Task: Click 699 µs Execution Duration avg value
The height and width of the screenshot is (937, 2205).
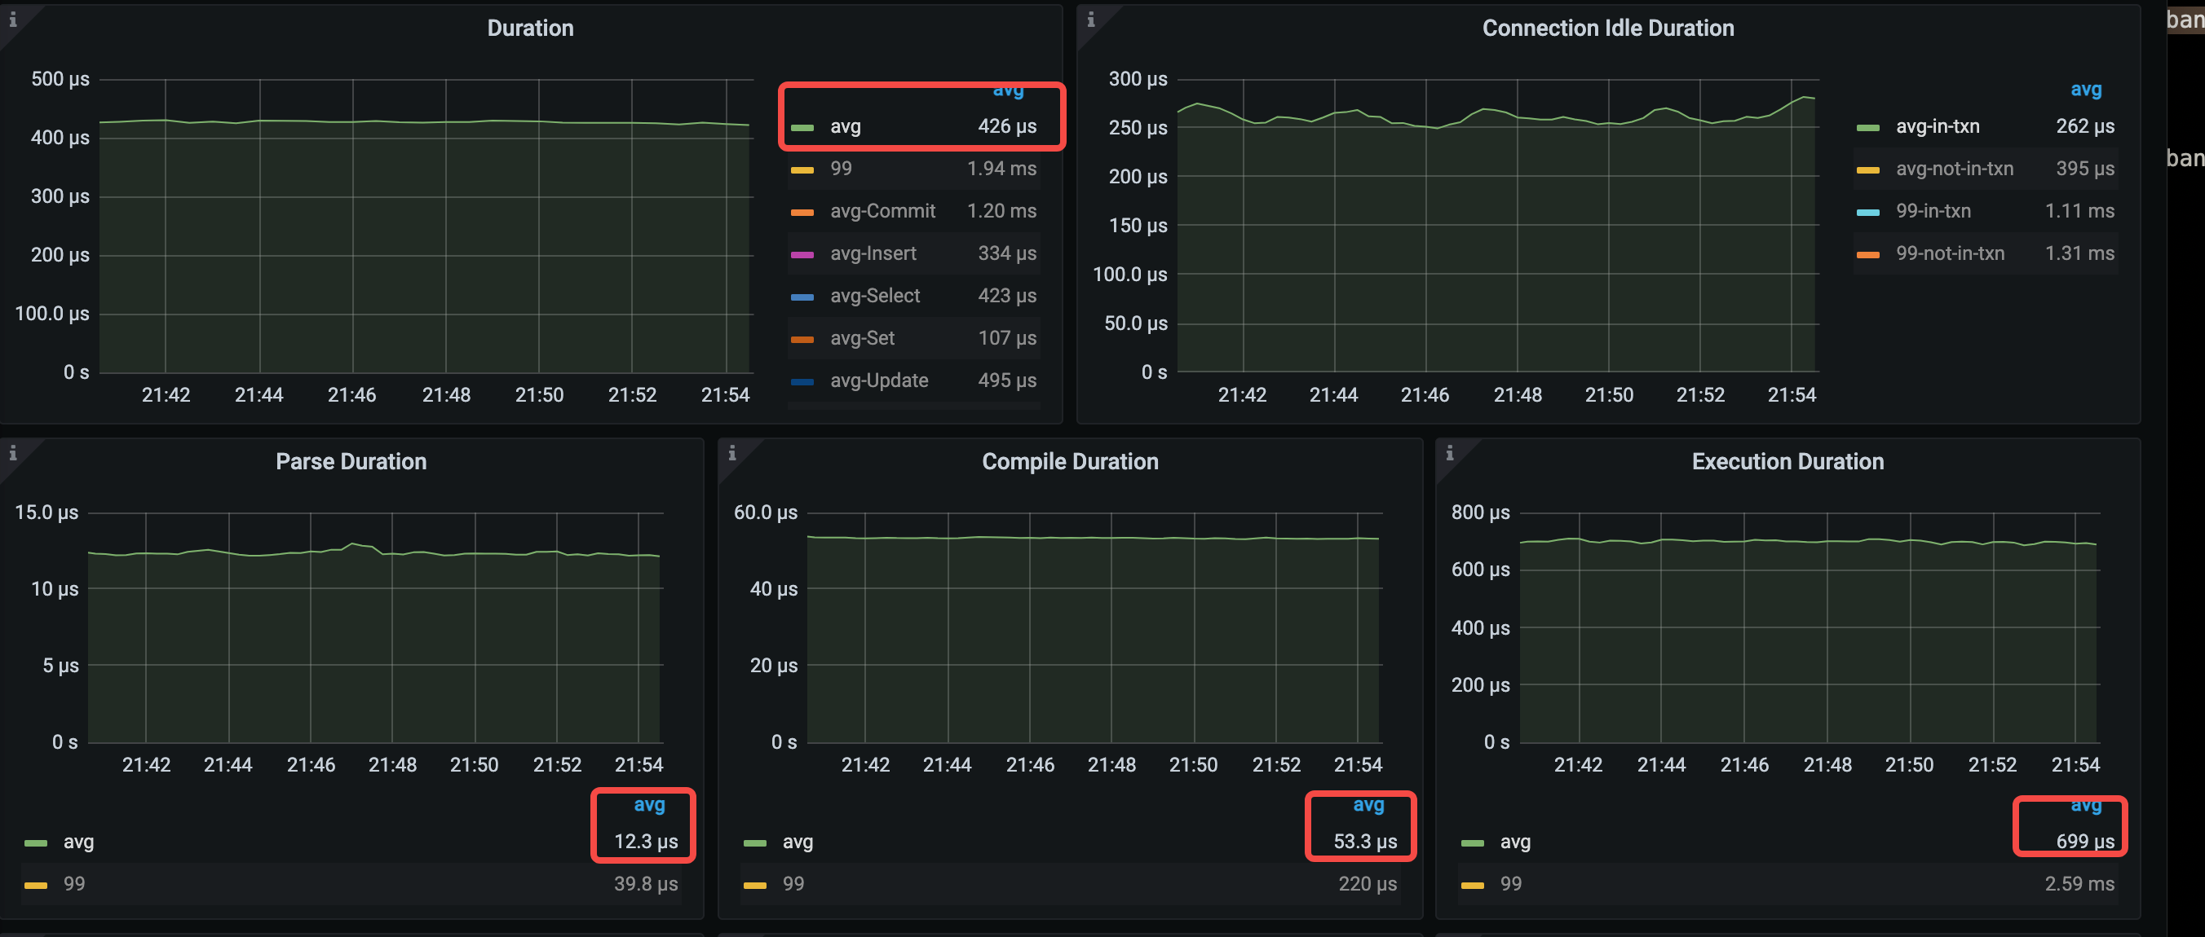Action: (x=2084, y=842)
